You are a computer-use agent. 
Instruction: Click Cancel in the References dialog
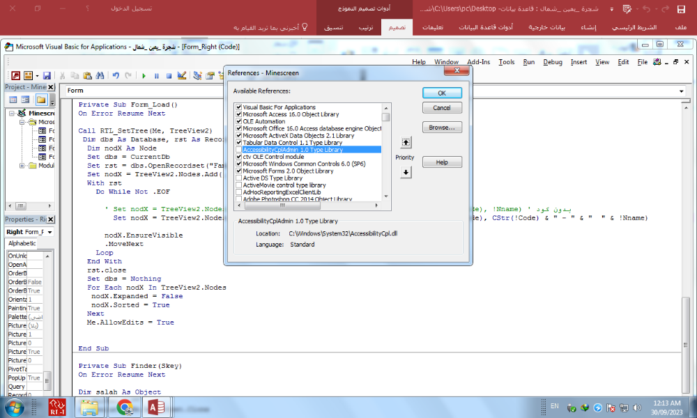pos(442,108)
